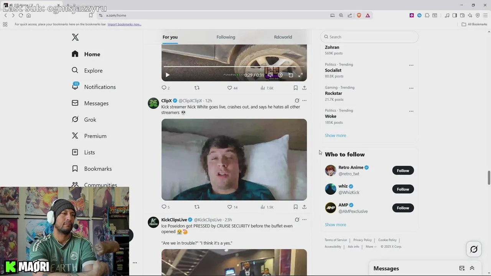Open Brave Shields lion icon
This screenshot has height=276, width=491.
(359, 15)
